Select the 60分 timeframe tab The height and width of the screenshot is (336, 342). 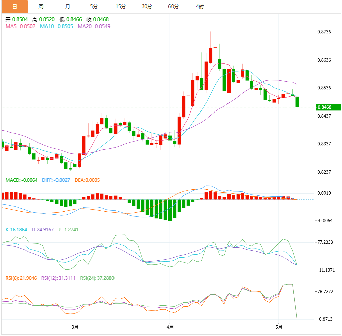[x=174, y=7]
